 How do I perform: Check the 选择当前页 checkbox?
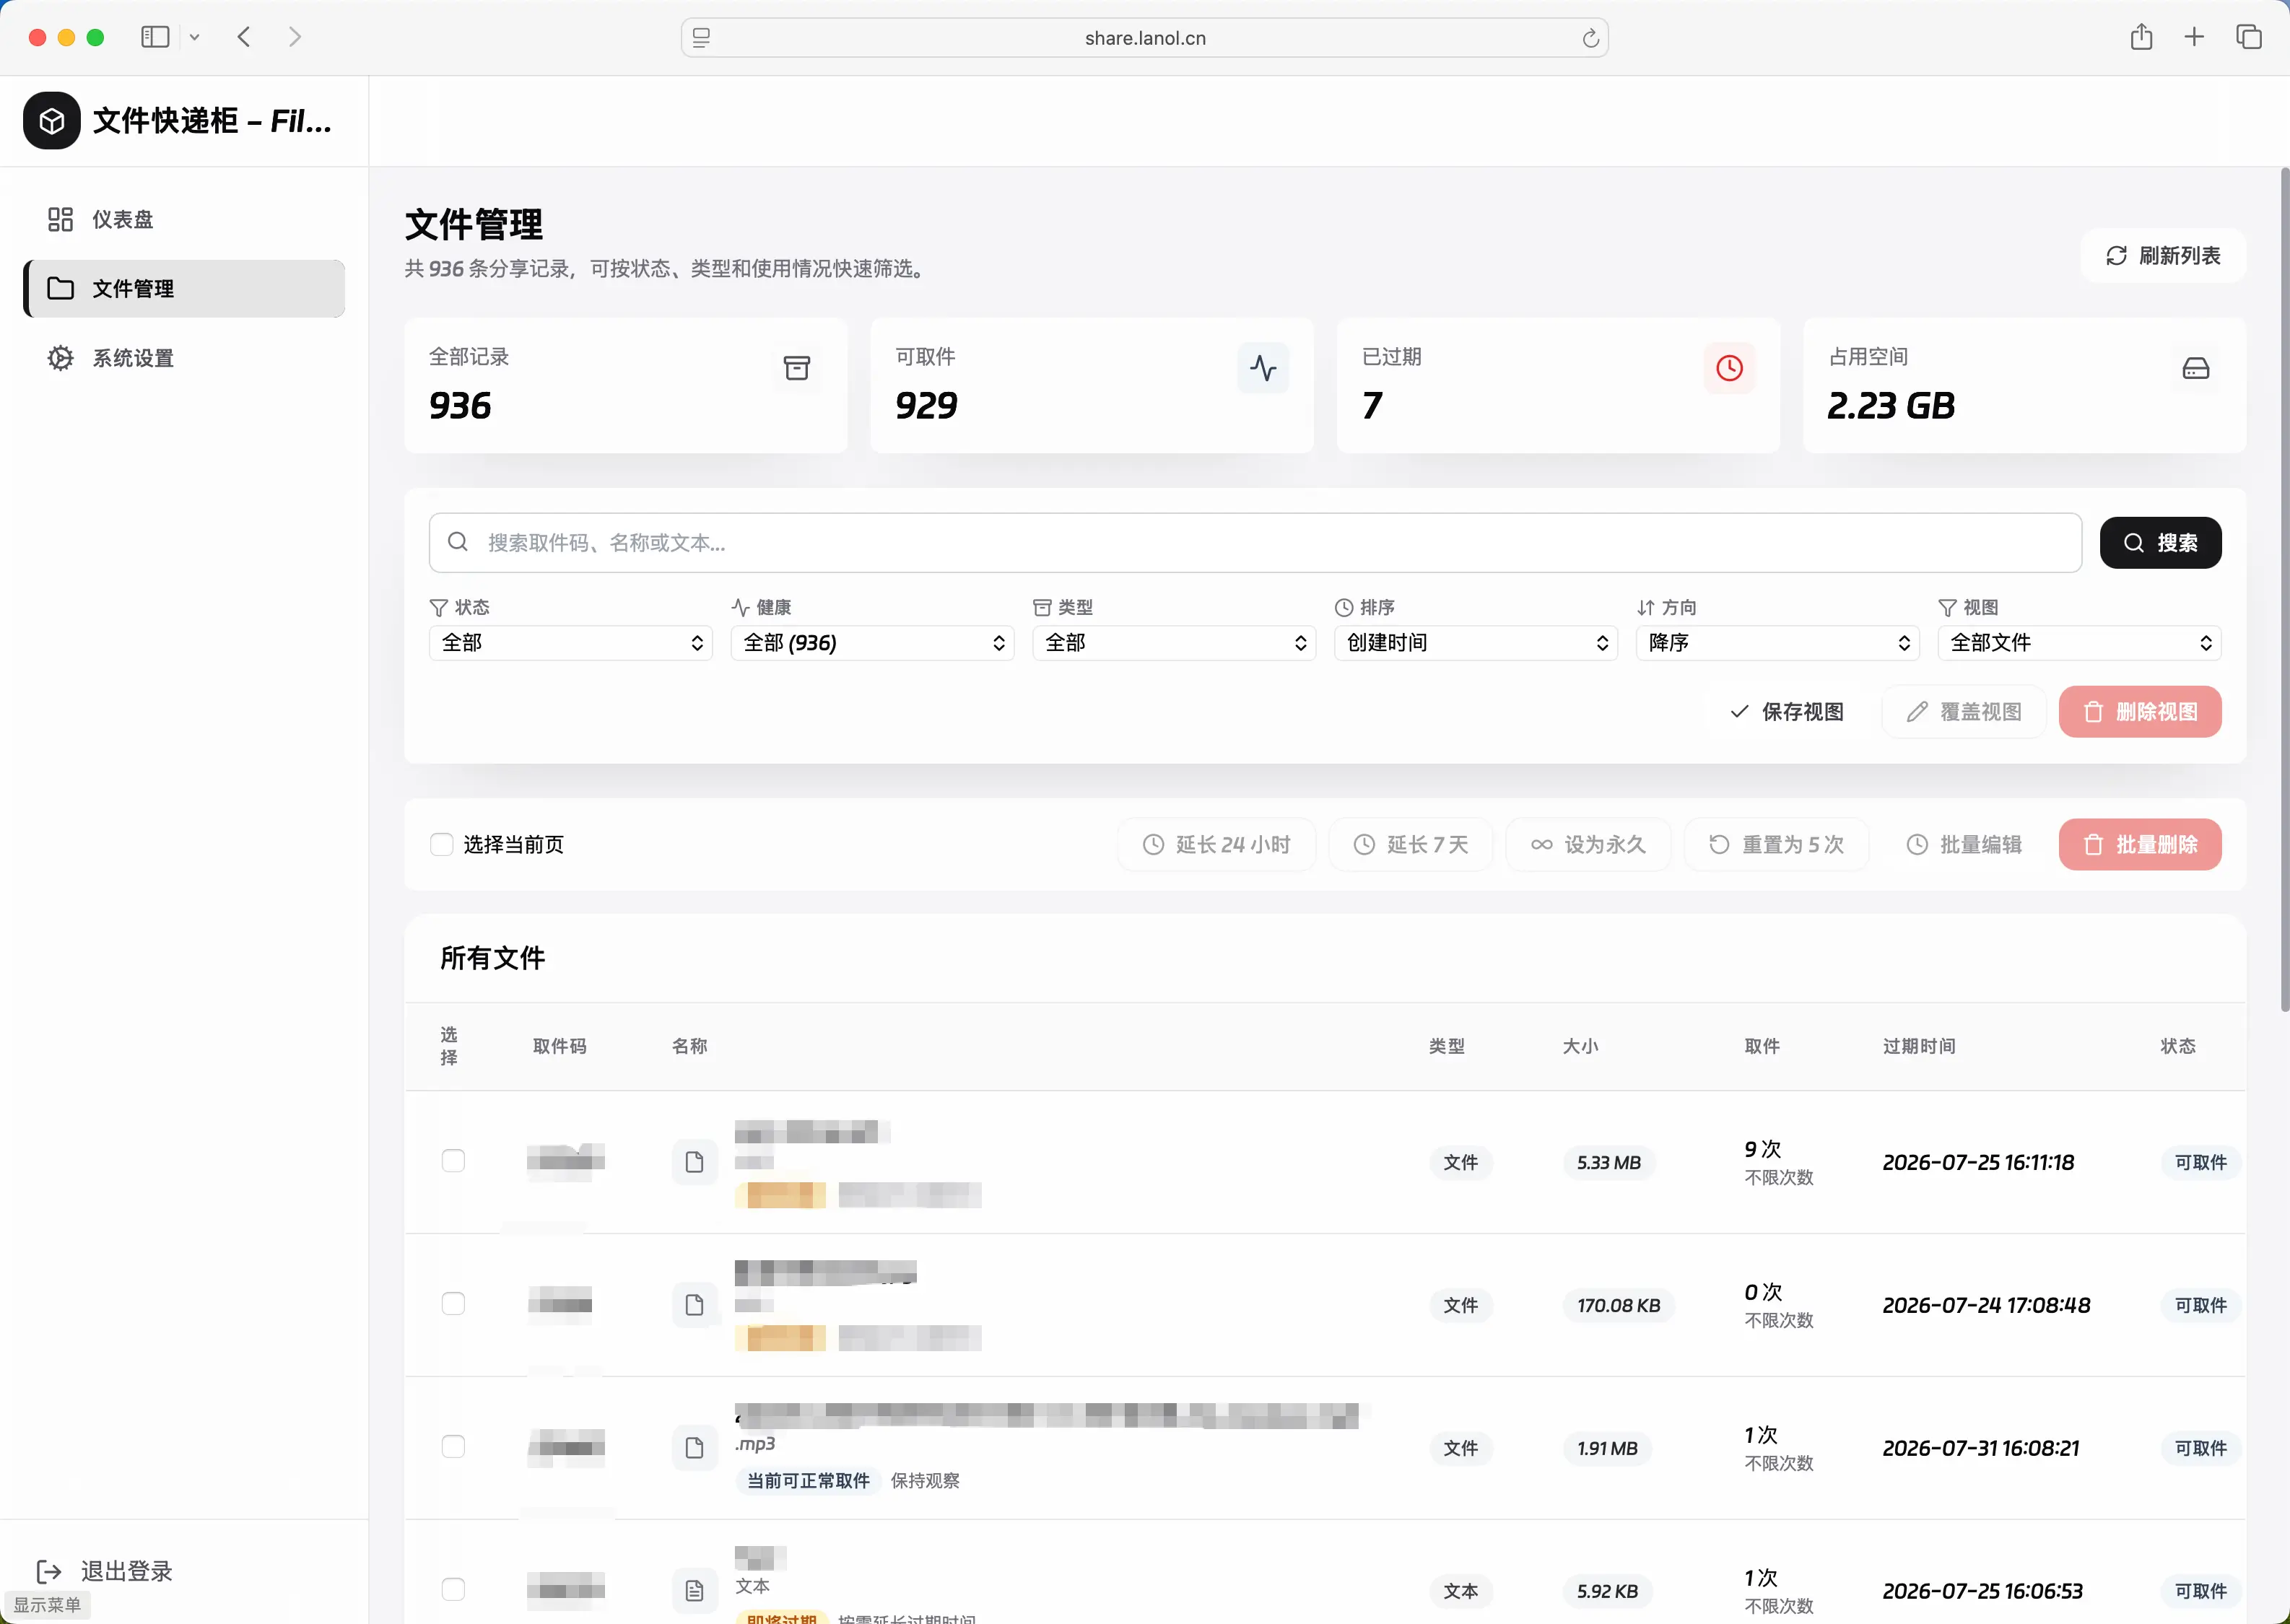click(x=441, y=845)
